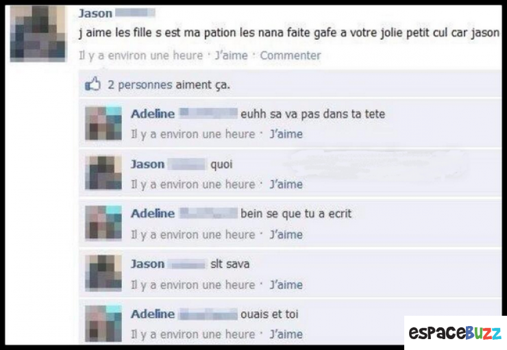Click Jason's name beside 'slt sava'
Viewport: 507px width, 350px height.
(x=147, y=264)
